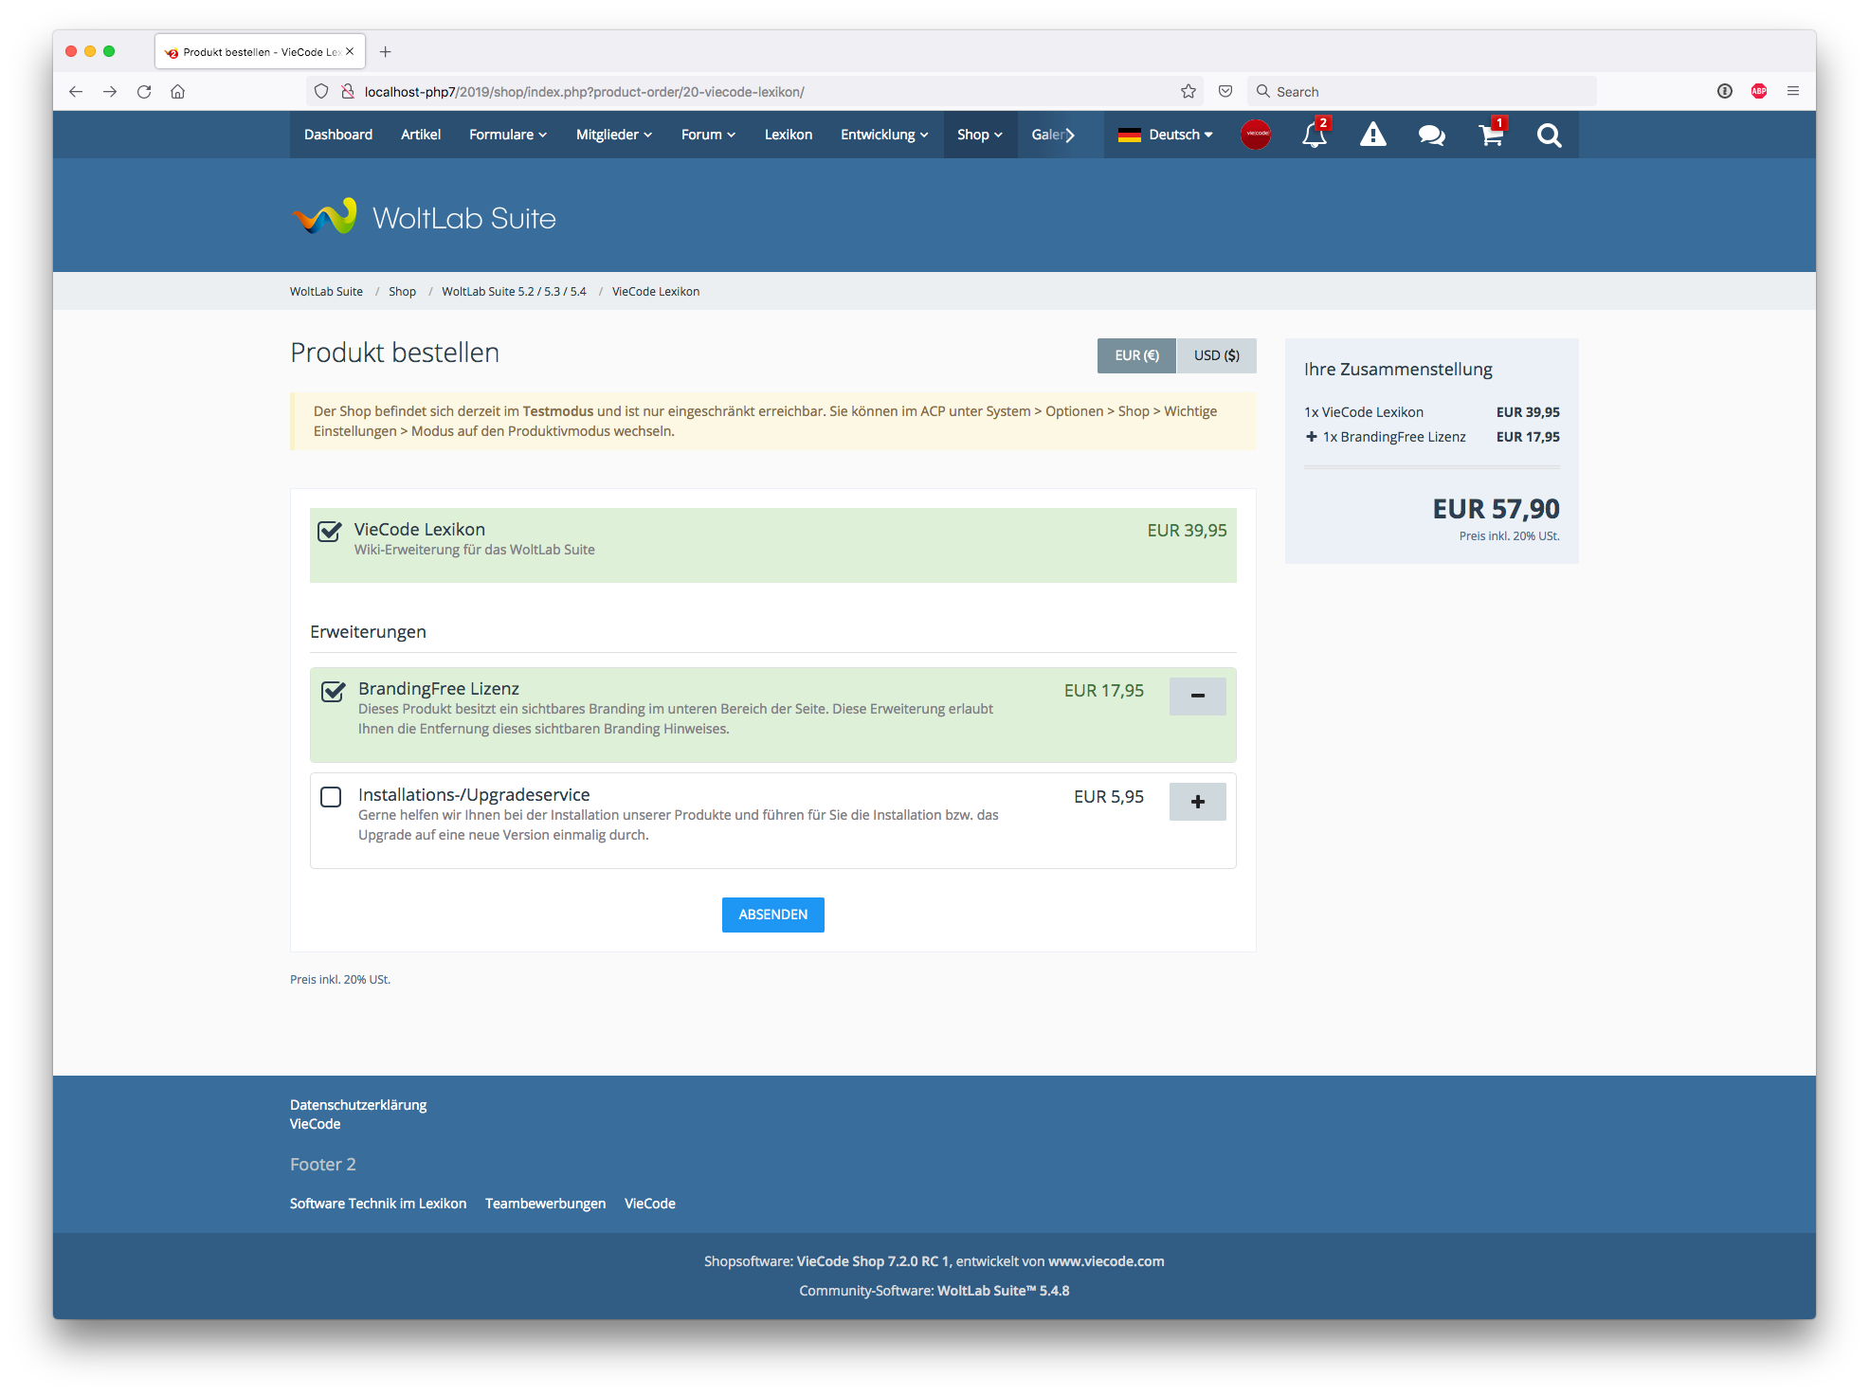
Task: Switch currency to USD ($) tab
Action: click(x=1216, y=355)
